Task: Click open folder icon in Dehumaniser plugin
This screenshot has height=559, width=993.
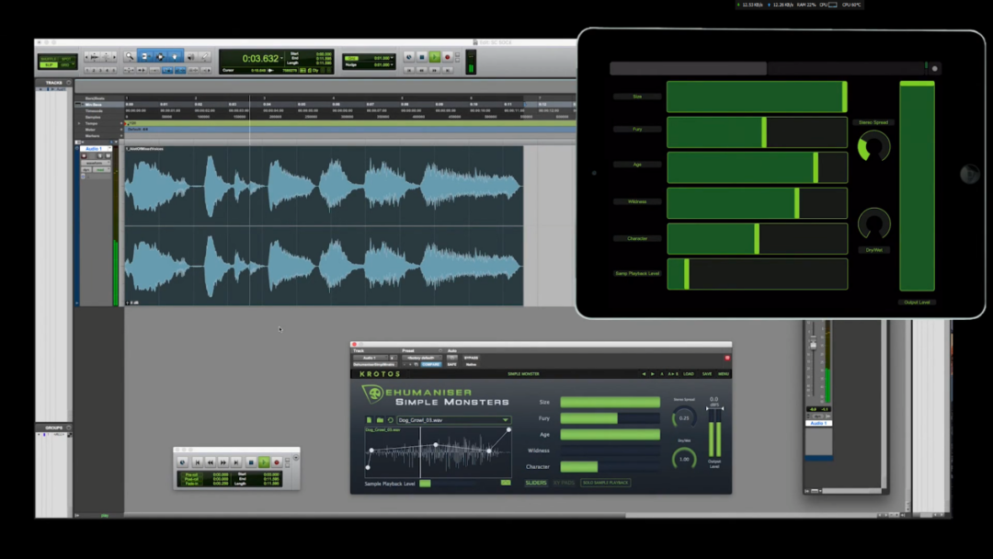Action: [380, 420]
